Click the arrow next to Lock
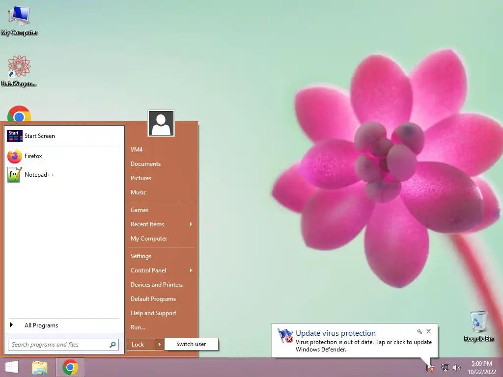Viewport: 503px width, 377px height. pyautogui.click(x=160, y=345)
